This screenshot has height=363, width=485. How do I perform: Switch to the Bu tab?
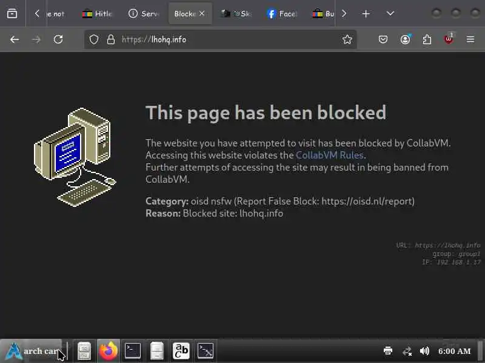tap(323, 13)
